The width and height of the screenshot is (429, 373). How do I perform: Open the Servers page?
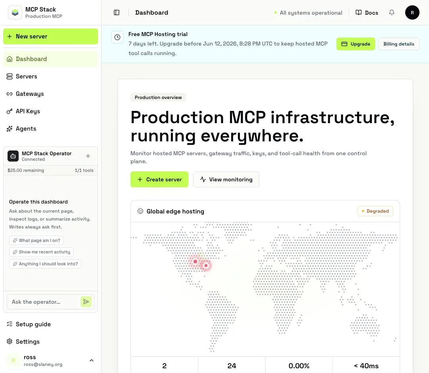(50, 76)
